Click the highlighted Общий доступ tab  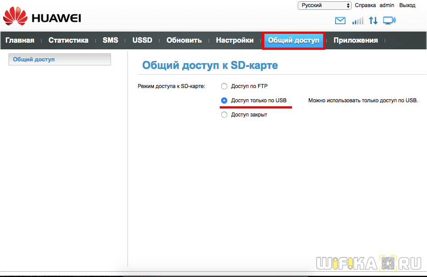[293, 40]
